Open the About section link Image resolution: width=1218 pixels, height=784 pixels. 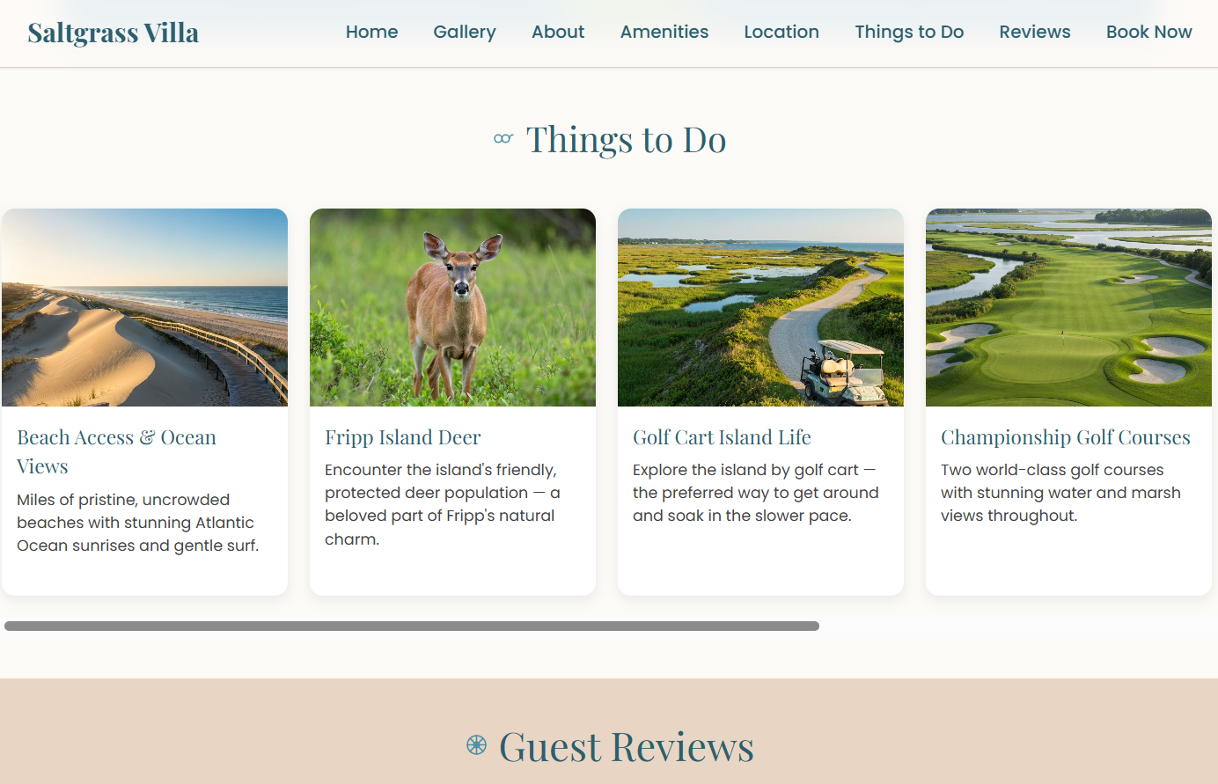(558, 32)
